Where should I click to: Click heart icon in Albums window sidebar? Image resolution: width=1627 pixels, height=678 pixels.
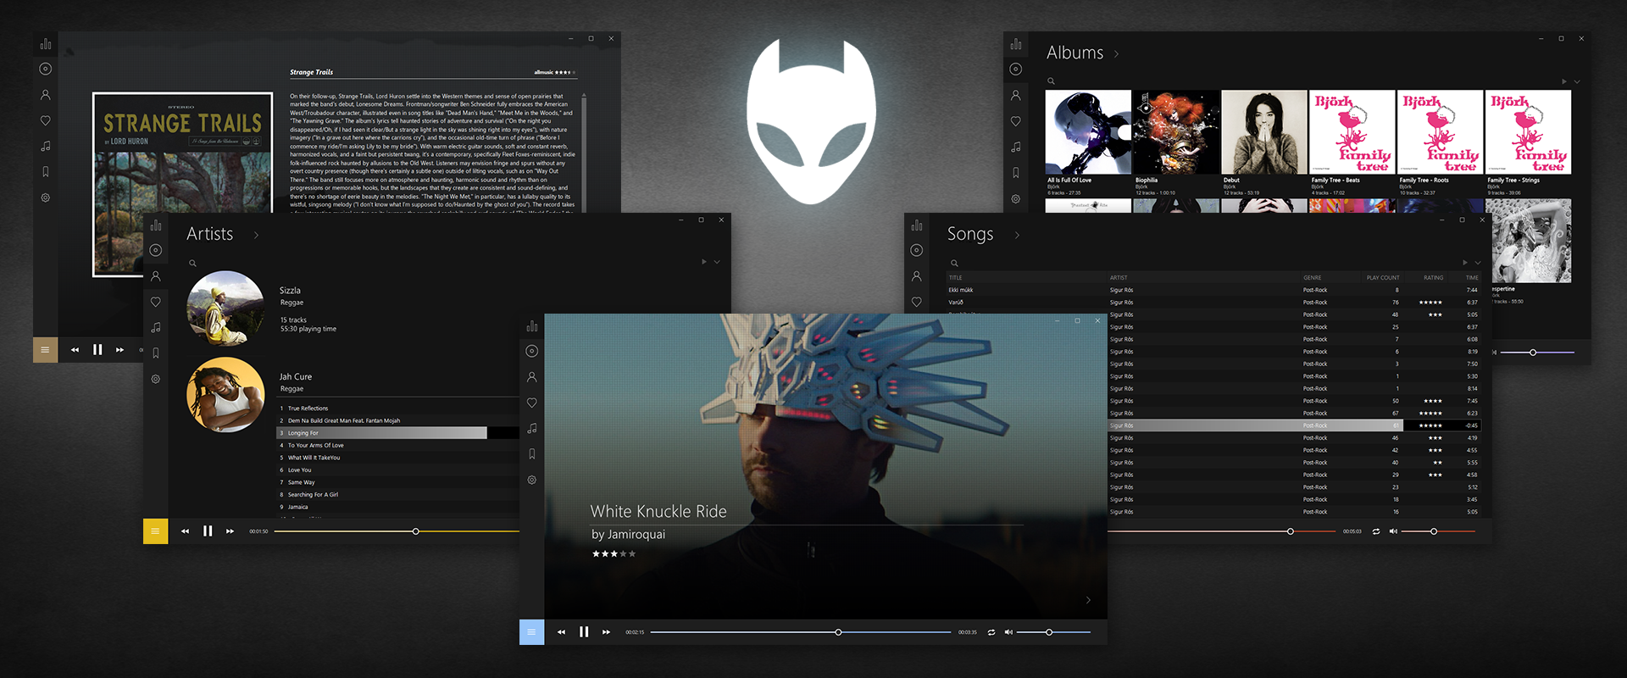[1015, 121]
